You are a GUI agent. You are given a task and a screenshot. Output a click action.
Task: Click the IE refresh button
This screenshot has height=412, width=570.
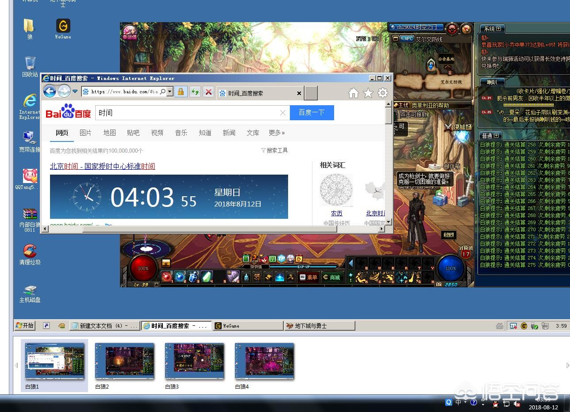pyautogui.click(x=195, y=92)
